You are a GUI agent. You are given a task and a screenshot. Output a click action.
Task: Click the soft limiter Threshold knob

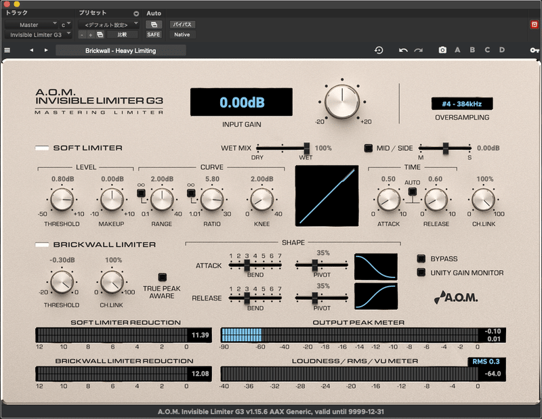(62, 200)
